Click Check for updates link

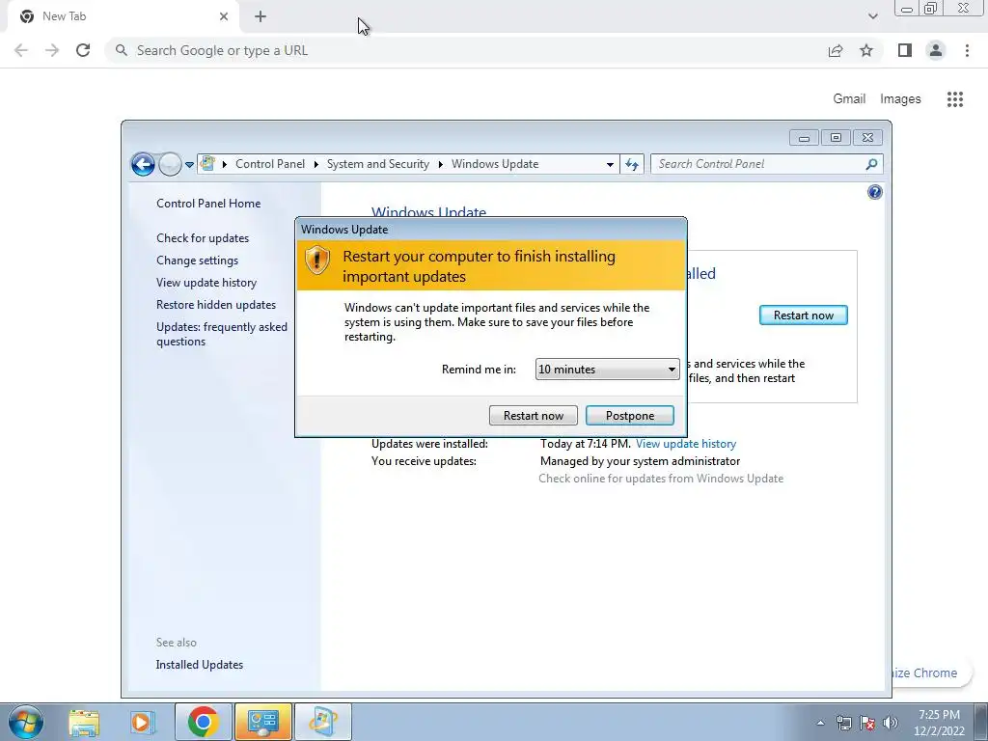click(203, 238)
